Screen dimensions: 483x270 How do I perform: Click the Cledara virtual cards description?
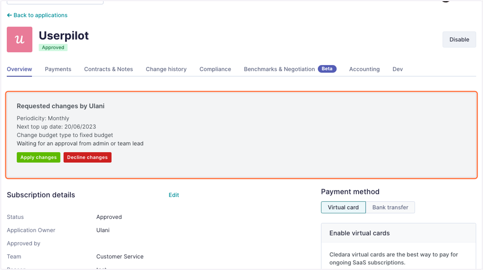coord(394,258)
